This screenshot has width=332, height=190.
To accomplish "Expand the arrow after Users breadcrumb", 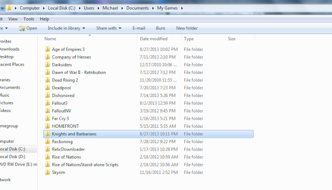I will click(98, 8).
